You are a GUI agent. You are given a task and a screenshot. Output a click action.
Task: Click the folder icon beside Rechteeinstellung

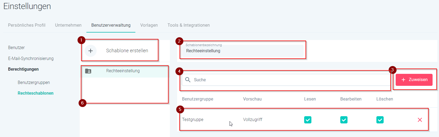tap(88, 71)
